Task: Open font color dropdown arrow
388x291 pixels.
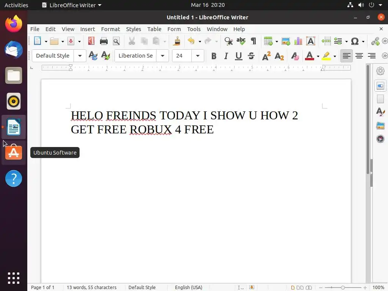Action: click(x=318, y=56)
